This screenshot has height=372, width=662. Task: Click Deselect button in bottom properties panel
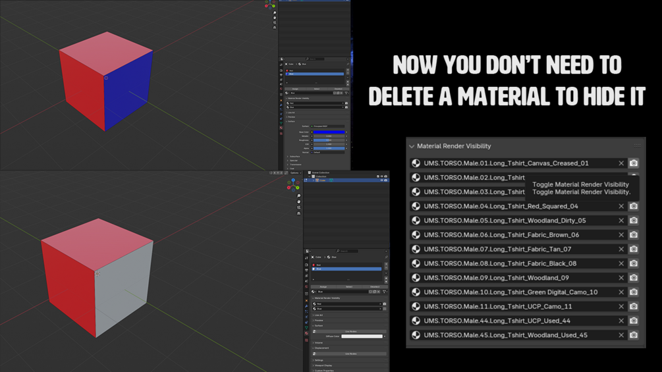pyautogui.click(x=375, y=287)
